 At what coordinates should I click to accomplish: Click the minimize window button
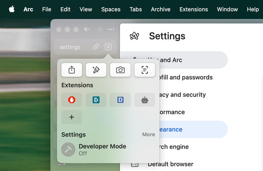pyautogui.click(x=67, y=30)
